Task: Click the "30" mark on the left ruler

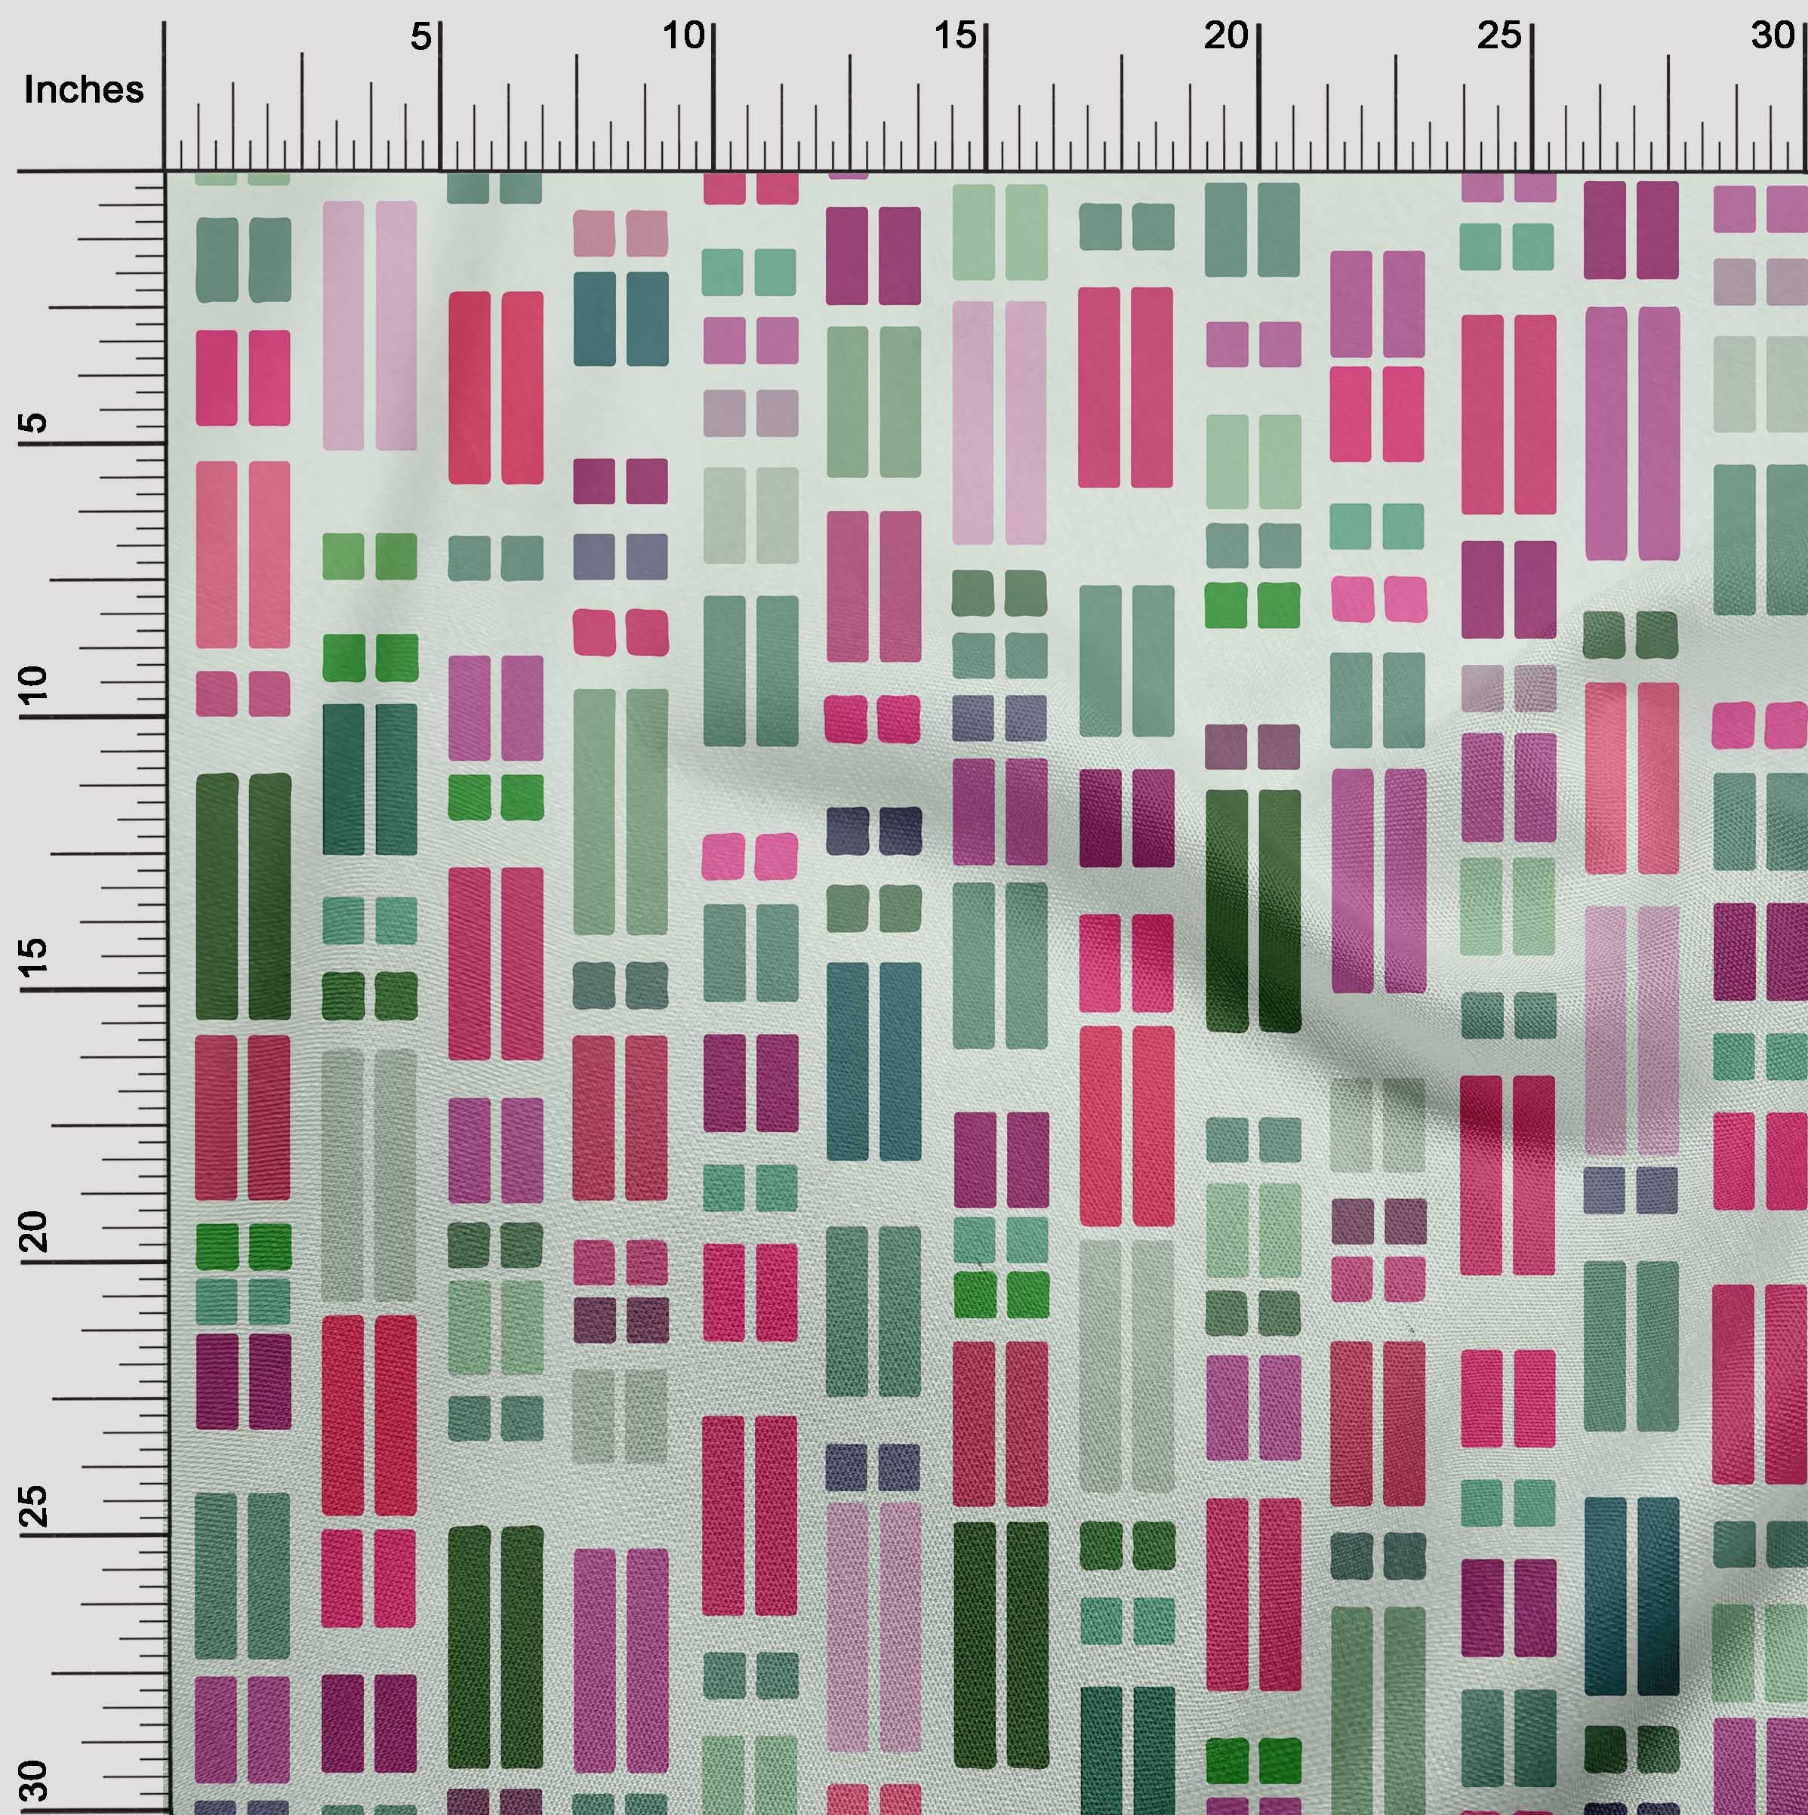Action: click(33, 1782)
